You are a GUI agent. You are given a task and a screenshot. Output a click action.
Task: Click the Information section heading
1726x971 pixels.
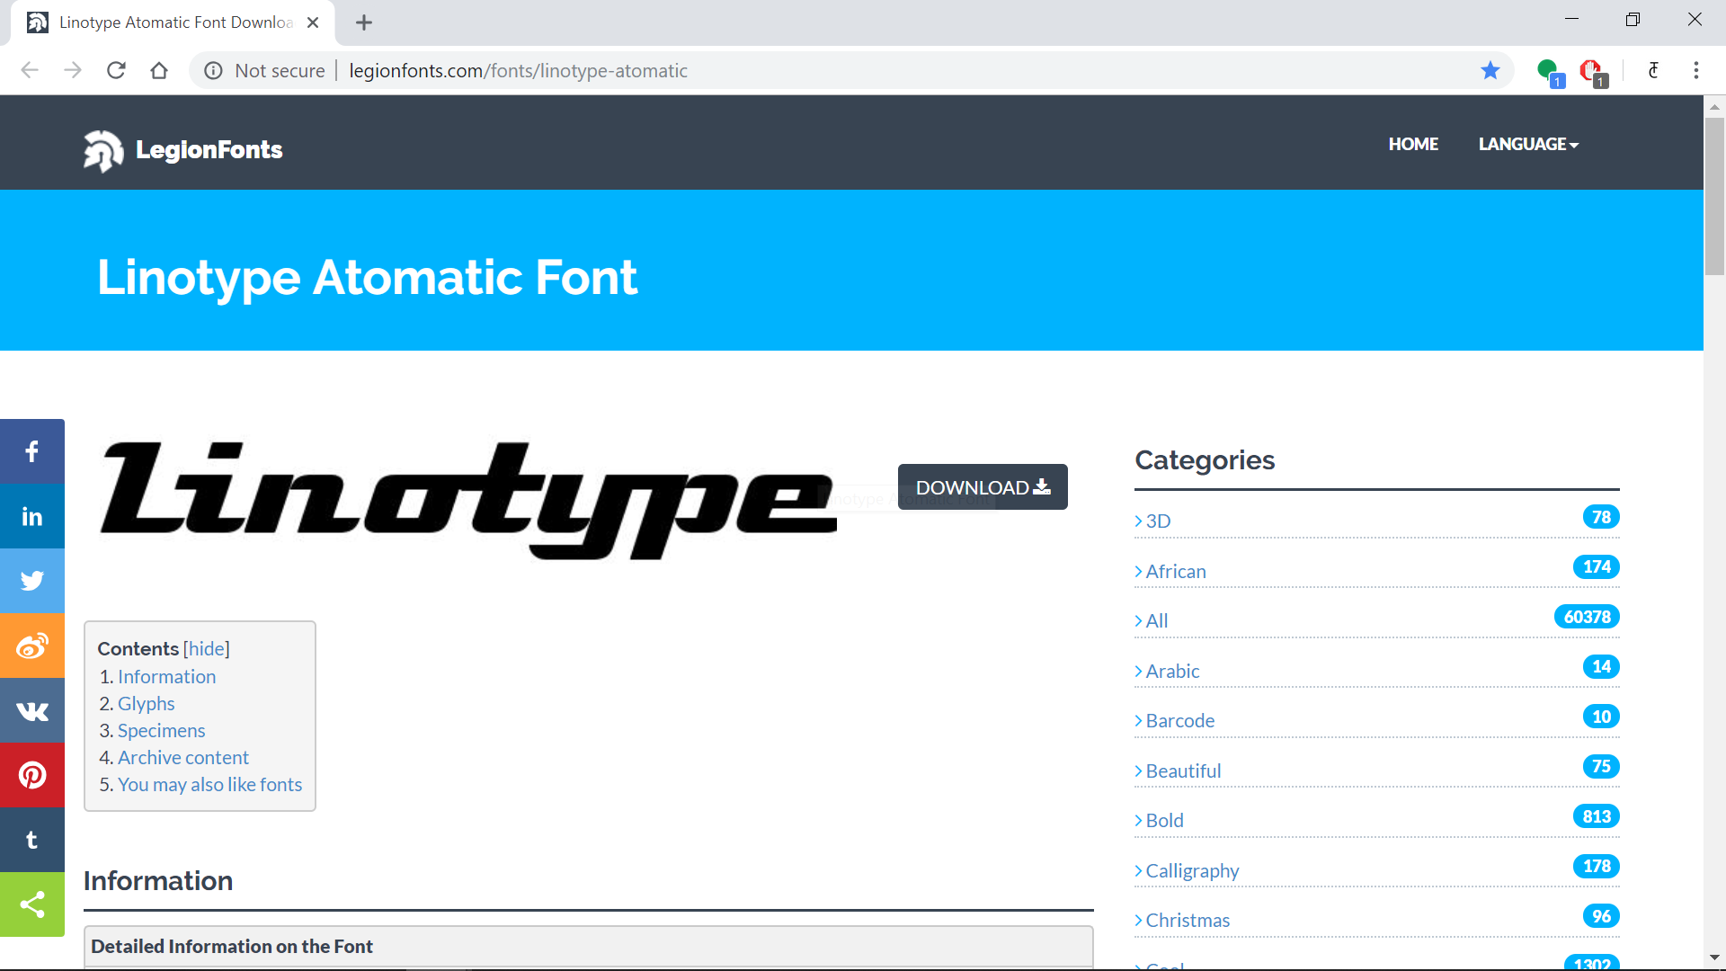pos(158,880)
